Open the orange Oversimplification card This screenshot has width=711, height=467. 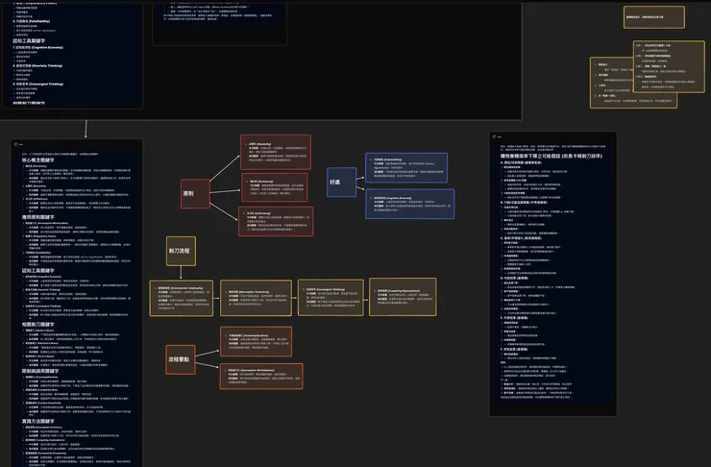[256, 341]
